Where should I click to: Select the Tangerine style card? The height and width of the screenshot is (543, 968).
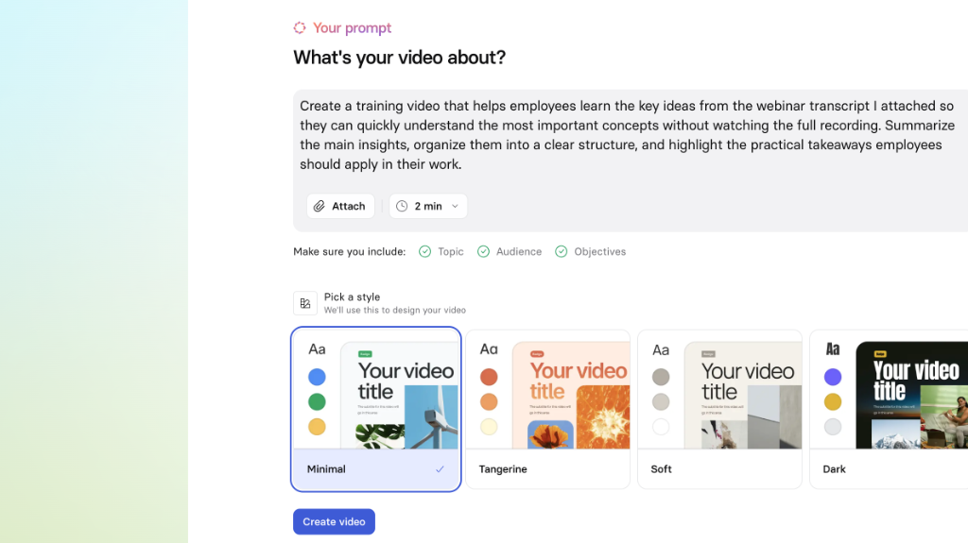[547, 409]
